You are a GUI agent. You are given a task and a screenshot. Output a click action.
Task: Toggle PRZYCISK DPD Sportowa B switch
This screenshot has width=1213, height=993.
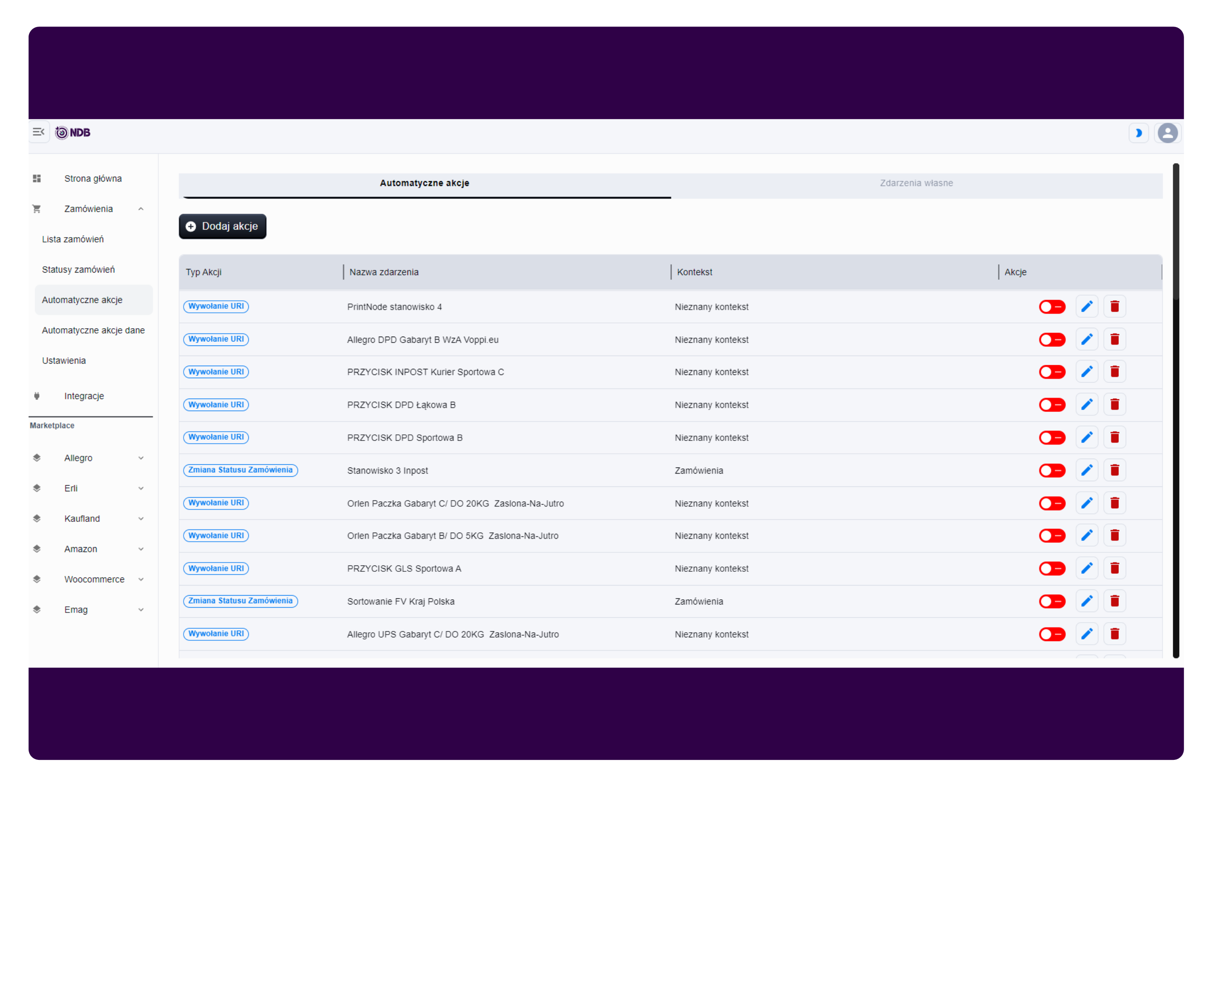1052,438
